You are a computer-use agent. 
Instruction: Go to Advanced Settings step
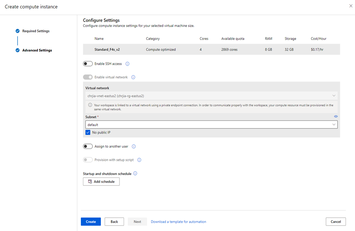click(37, 50)
